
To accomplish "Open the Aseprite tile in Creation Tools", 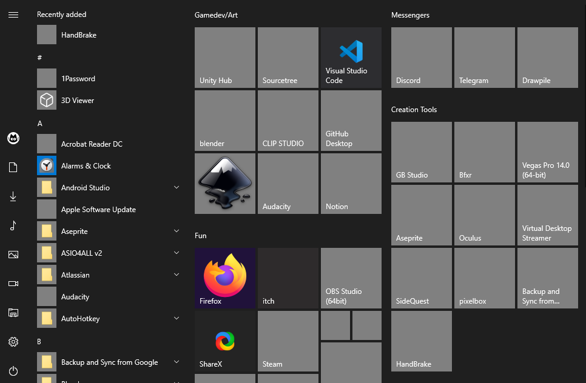I will coord(422,215).
